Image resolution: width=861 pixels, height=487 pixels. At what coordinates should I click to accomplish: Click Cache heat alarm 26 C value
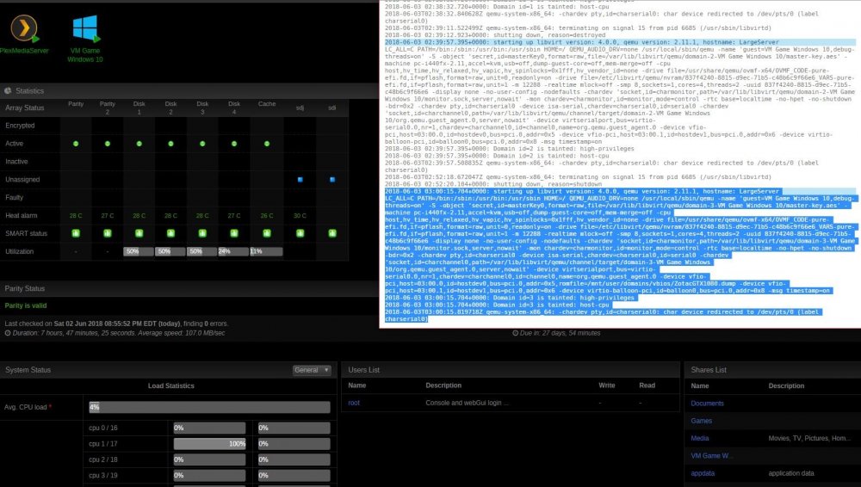pos(267,216)
